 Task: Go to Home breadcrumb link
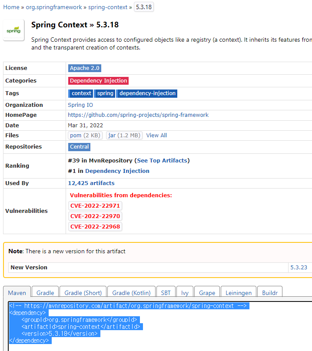pos(11,7)
